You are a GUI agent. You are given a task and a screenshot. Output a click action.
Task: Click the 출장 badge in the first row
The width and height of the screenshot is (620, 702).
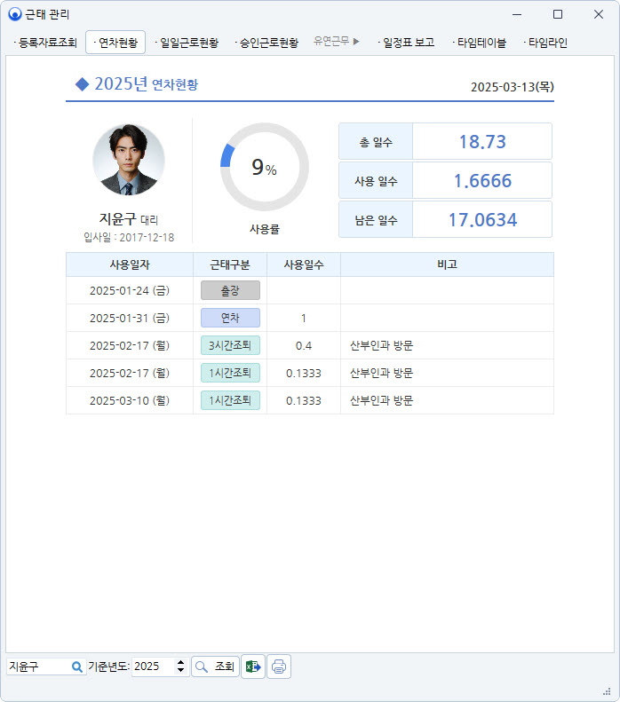pos(230,290)
